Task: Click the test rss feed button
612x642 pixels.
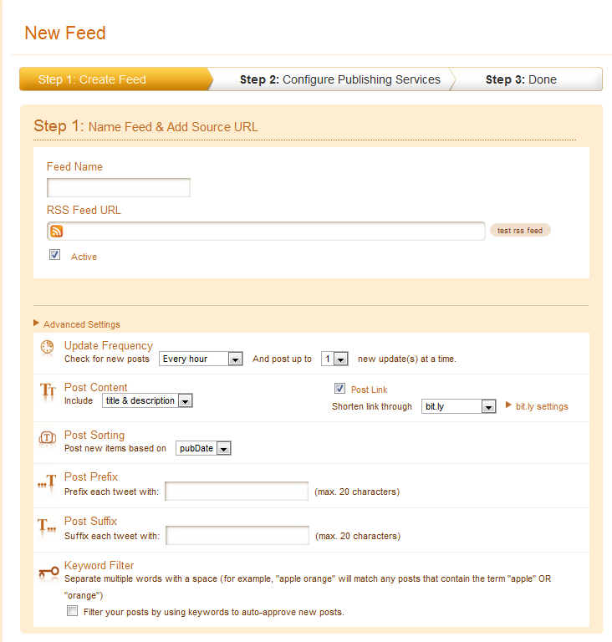Action: 520,231
